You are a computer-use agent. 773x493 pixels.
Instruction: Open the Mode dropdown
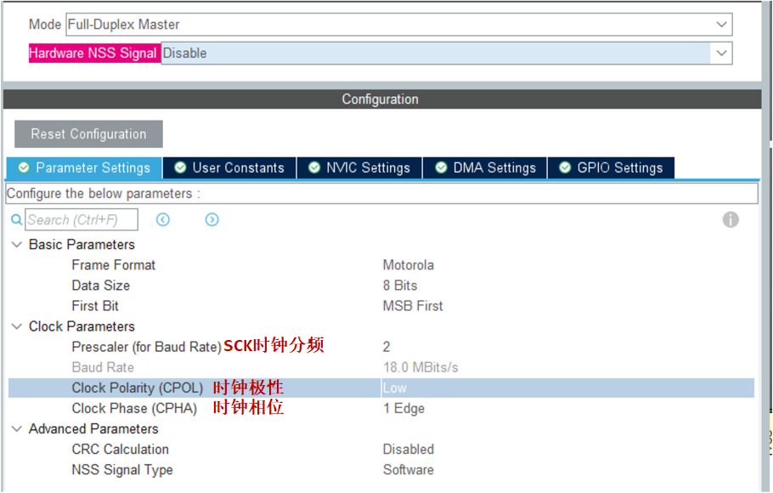tap(722, 25)
